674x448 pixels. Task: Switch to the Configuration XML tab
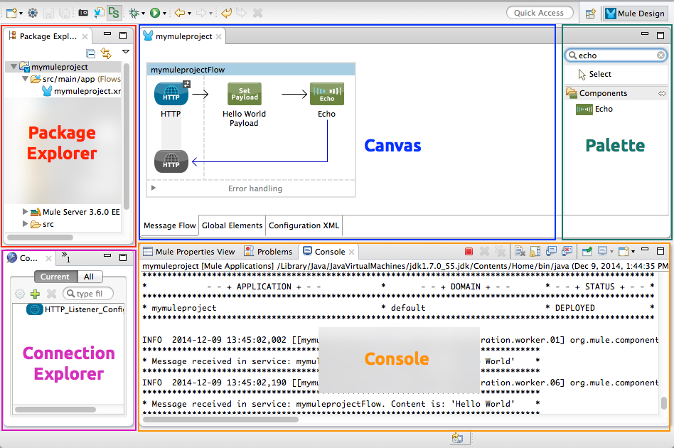coord(304,225)
